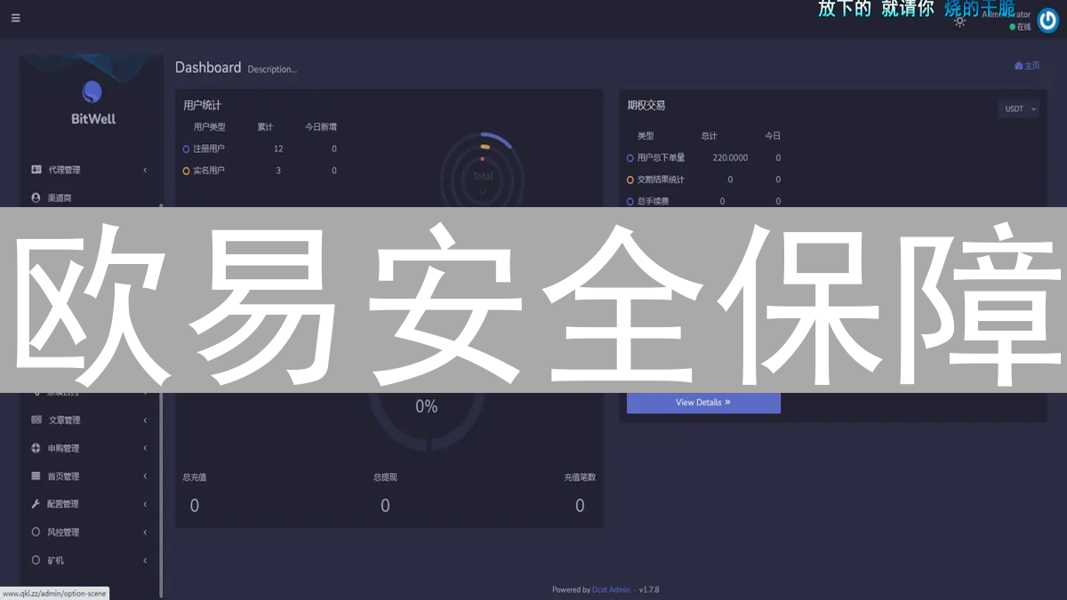Screen dimensions: 1067x600
Task: Click the View Details button
Action: [703, 403]
